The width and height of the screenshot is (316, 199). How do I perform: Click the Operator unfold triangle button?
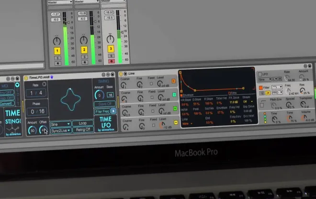[x=125, y=74]
